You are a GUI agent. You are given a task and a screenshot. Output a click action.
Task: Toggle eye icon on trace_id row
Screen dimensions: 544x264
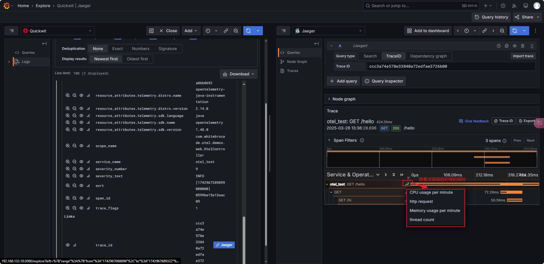68,245
